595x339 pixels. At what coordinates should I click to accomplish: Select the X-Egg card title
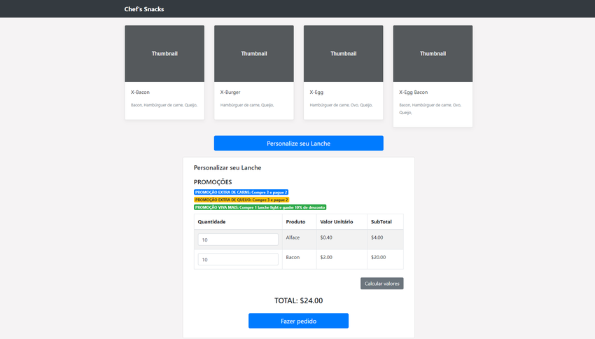pyautogui.click(x=316, y=92)
